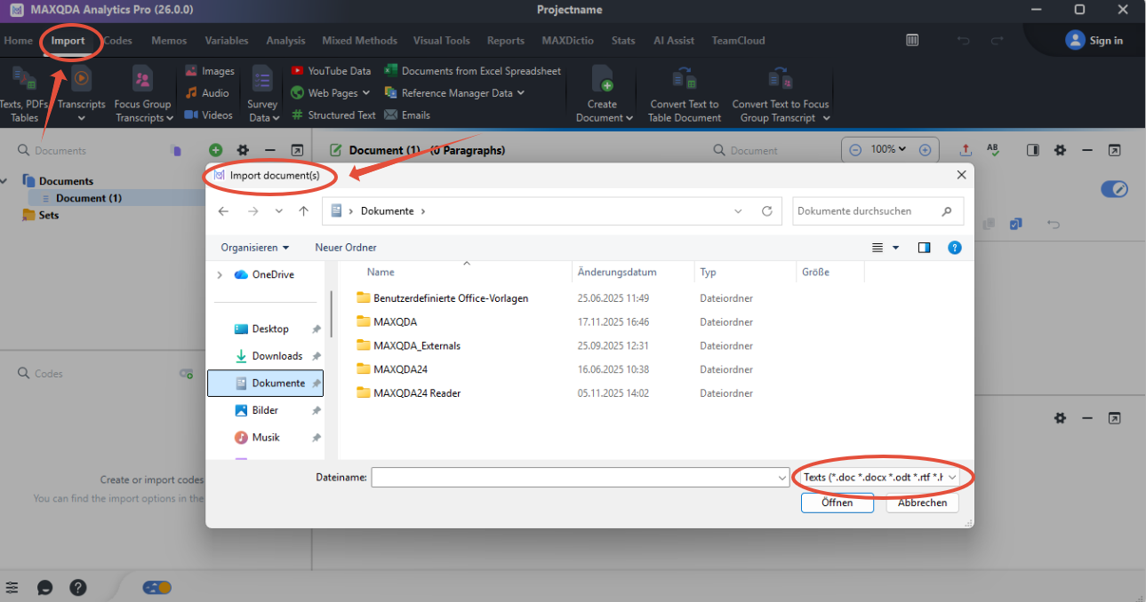This screenshot has height=602, width=1146.
Task: Click the Öffnen button
Action: [x=837, y=503]
